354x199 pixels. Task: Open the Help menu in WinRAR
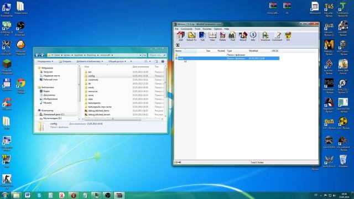coord(226,29)
